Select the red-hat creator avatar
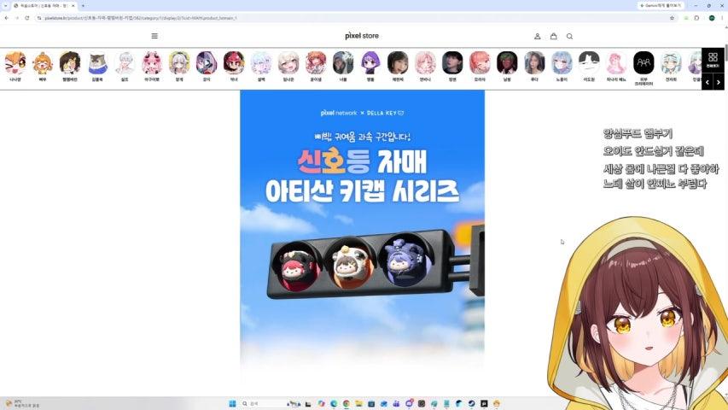 pyautogui.click(x=234, y=62)
